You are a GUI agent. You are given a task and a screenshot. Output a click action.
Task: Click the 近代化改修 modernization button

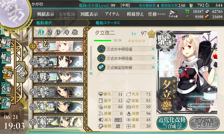172,123
